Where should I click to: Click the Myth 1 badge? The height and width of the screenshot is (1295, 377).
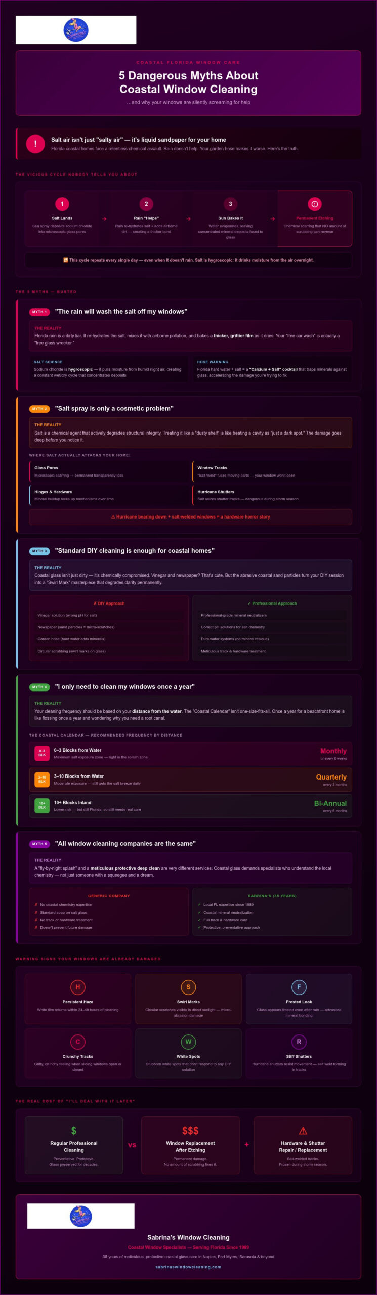(39, 312)
